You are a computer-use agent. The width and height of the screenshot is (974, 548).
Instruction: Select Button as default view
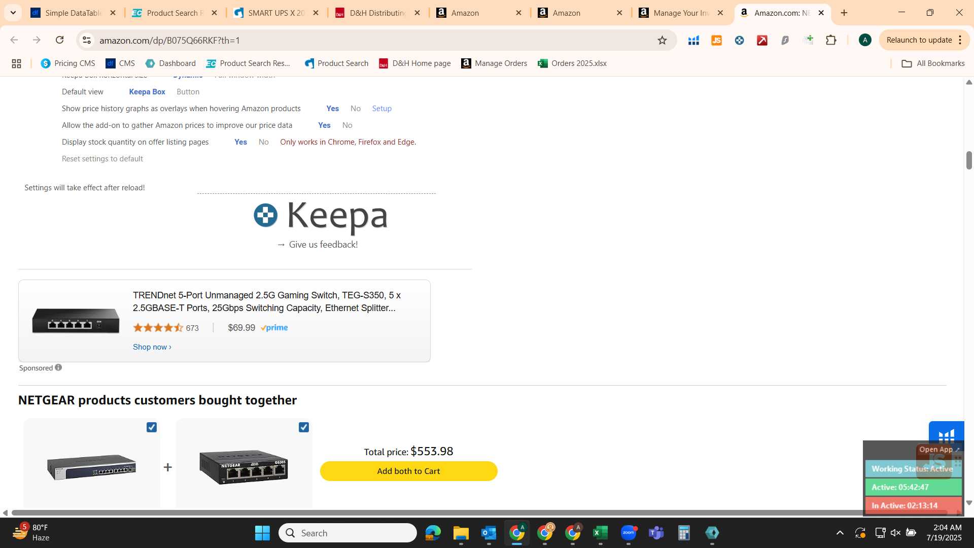pyautogui.click(x=188, y=92)
